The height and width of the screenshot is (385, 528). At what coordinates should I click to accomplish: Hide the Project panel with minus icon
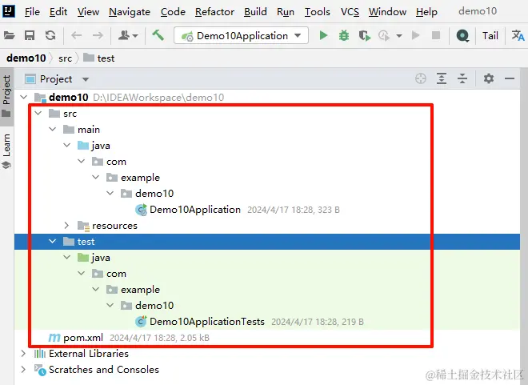tap(510, 78)
